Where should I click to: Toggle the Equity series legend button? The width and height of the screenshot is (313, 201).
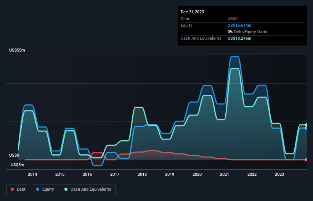[45, 190]
